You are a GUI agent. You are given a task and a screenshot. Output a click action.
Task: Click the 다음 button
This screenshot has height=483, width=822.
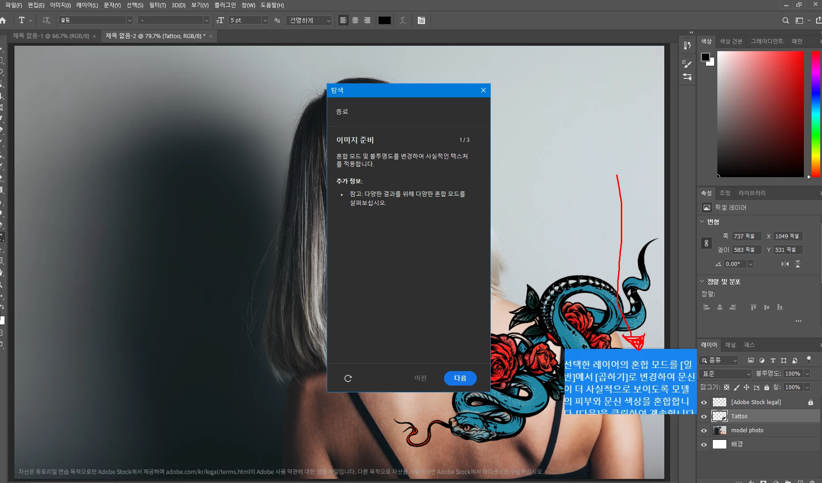460,378
